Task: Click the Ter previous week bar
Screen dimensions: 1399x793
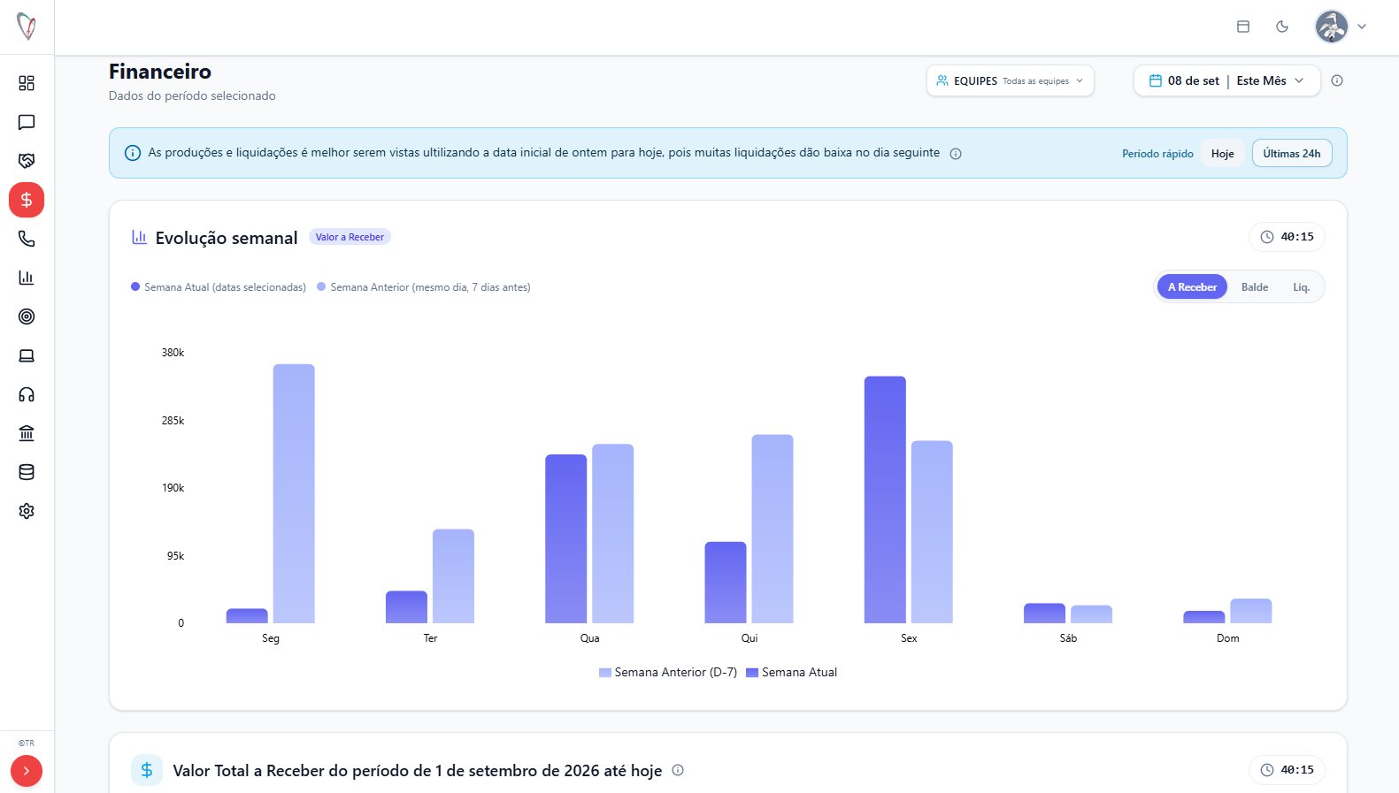Action: click(453, 576)
